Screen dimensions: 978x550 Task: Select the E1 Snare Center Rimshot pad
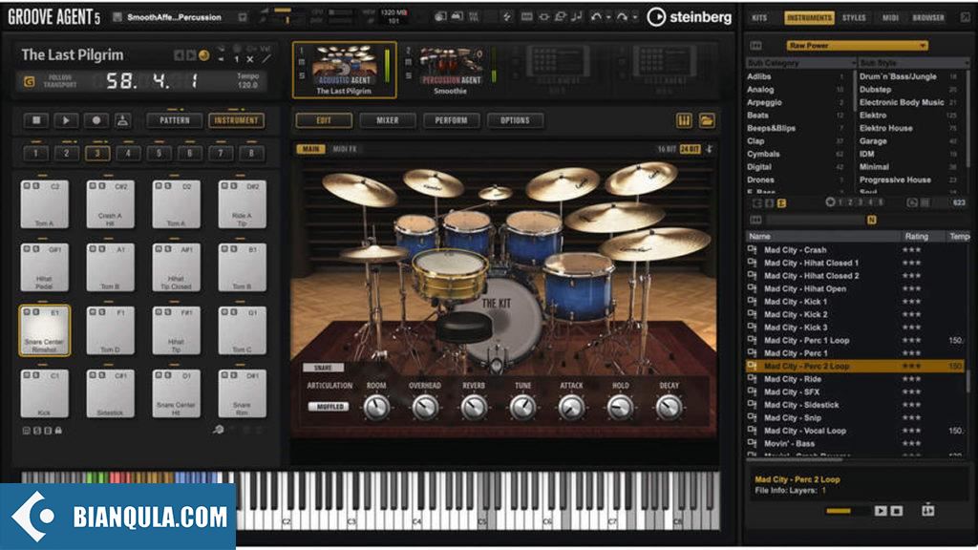click(44, 330)
